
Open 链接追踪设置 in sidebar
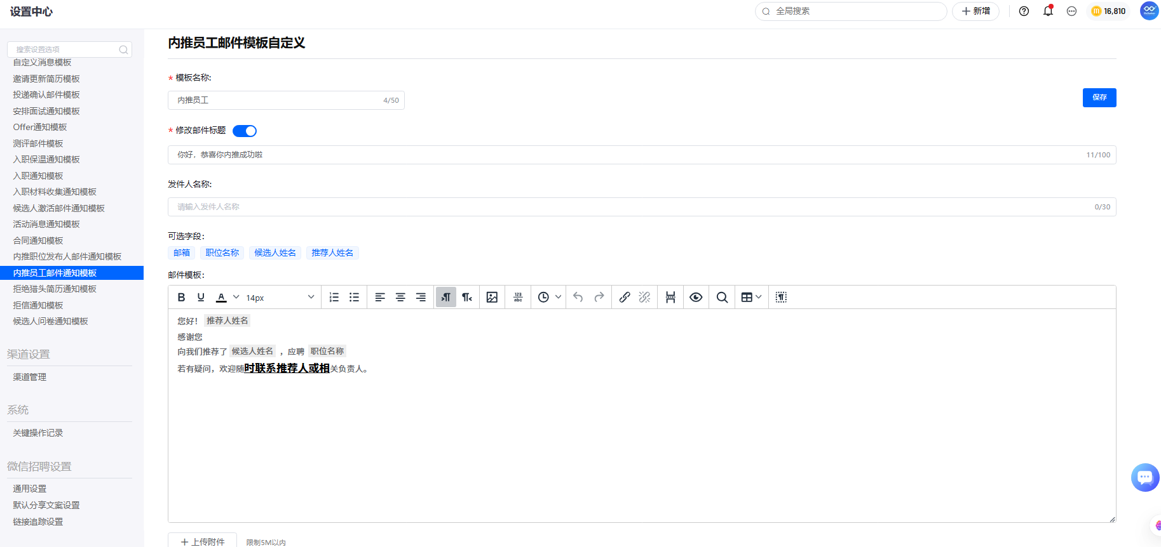click(38, 522)
